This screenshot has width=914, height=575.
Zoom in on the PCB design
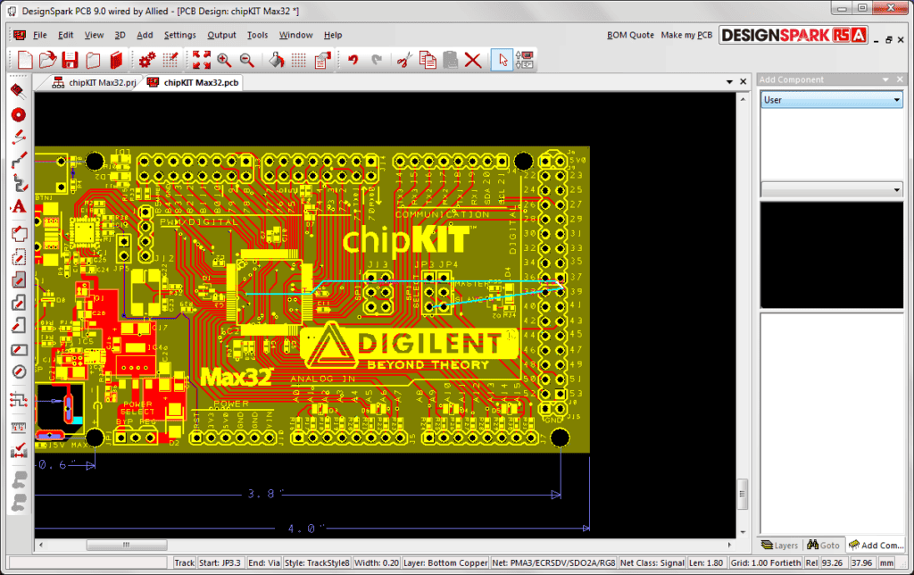click(223, 60)
